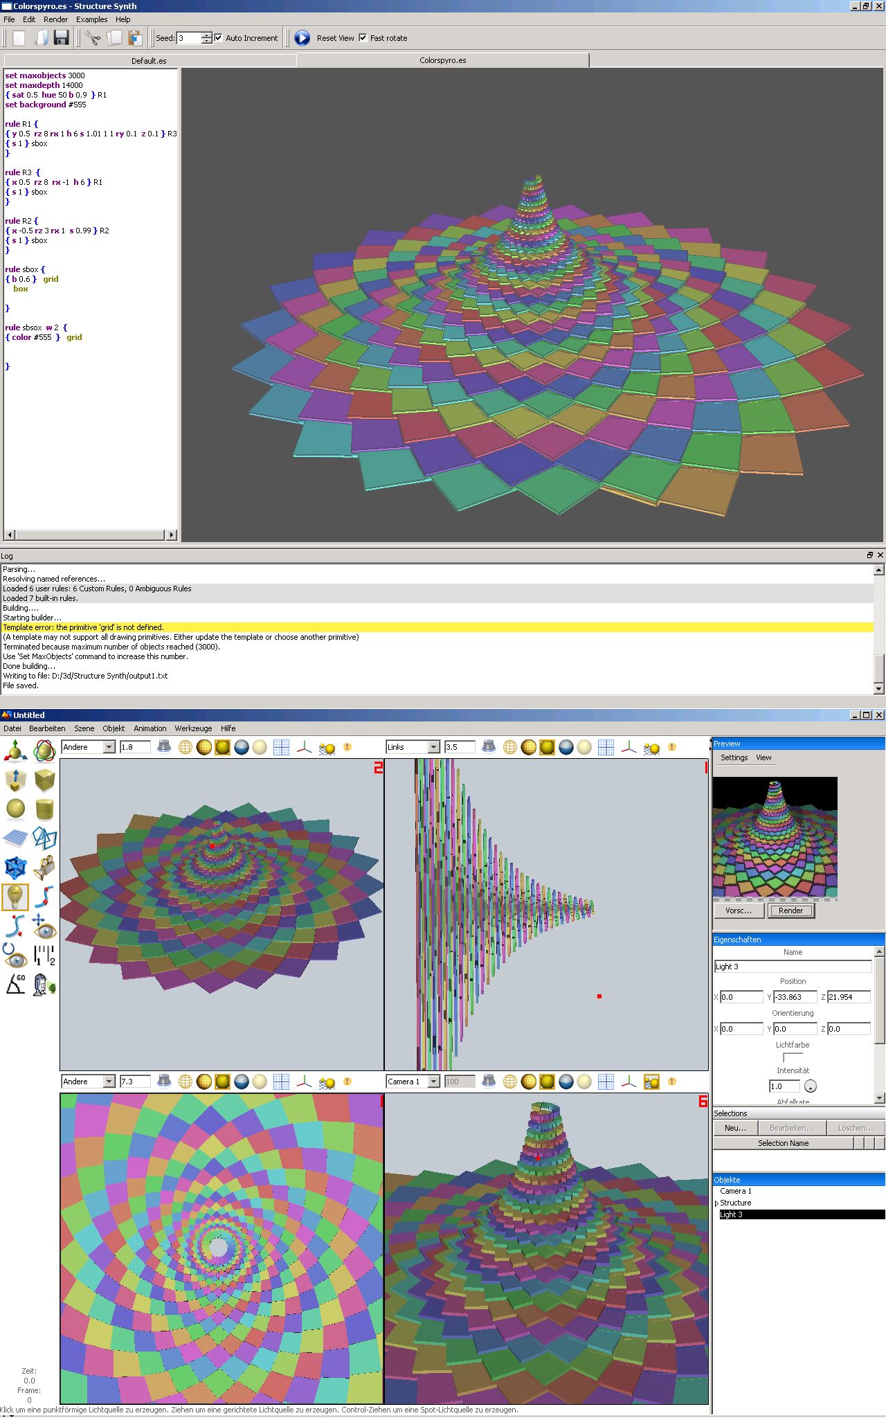Save the script with the floppy disk icon
Screen dimensions: 886x1418
coord(62,38)
